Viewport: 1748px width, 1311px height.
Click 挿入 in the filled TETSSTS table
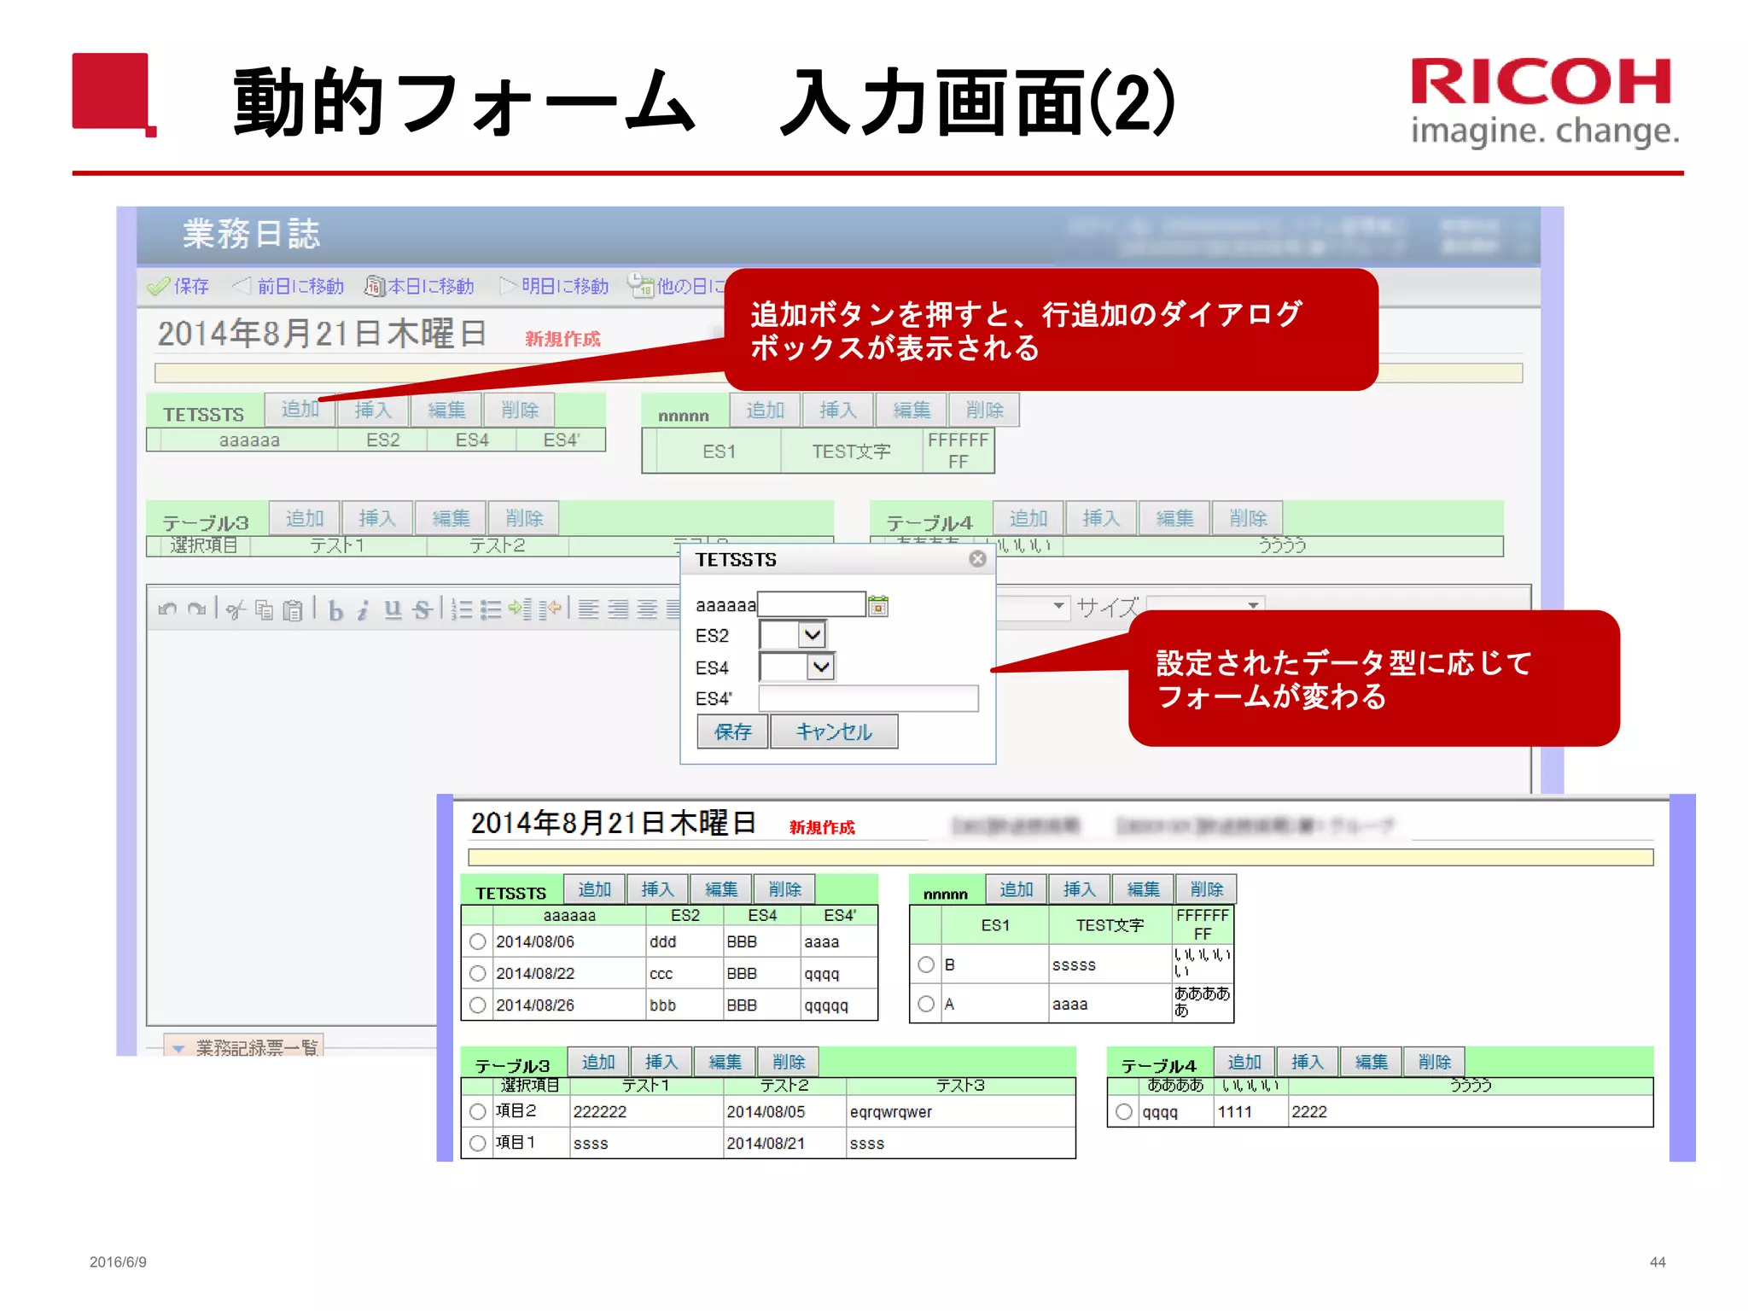point(657,889)
